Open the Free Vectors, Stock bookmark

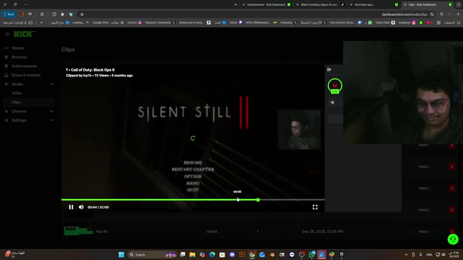coord(346,22)
